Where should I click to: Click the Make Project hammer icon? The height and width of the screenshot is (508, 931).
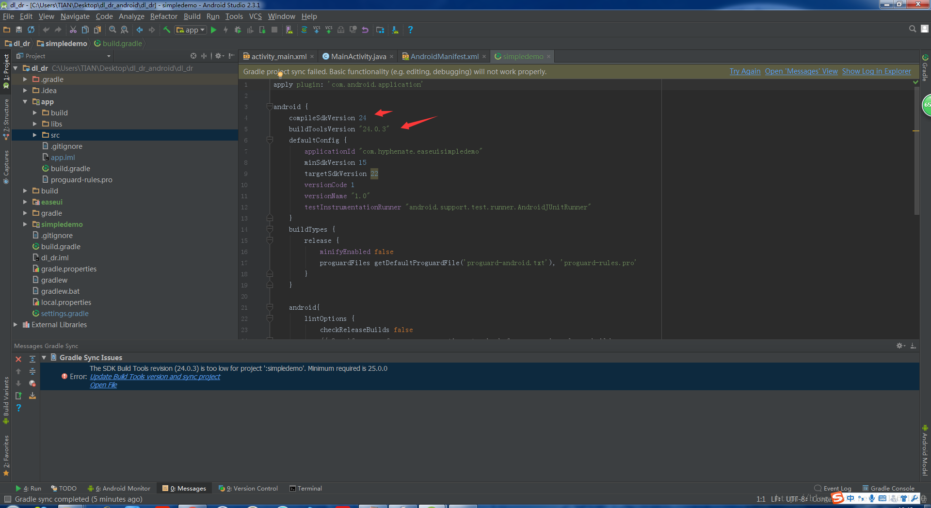[167, 30]
